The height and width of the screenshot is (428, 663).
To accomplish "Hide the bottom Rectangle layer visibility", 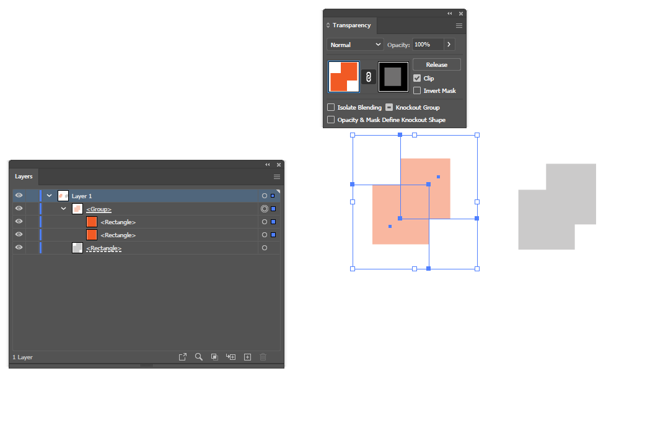I will coord(19,247).
